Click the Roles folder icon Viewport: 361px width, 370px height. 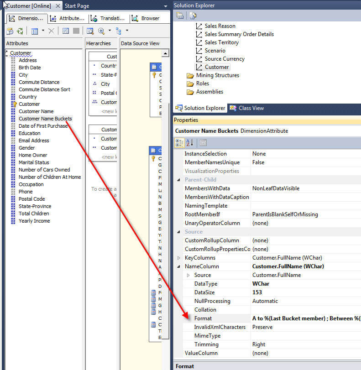190,84
